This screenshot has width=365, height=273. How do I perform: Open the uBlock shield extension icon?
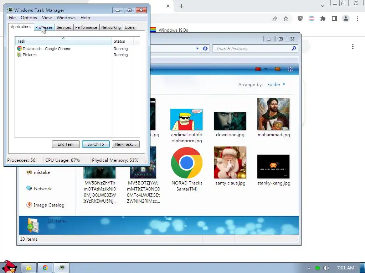[300, 18]
